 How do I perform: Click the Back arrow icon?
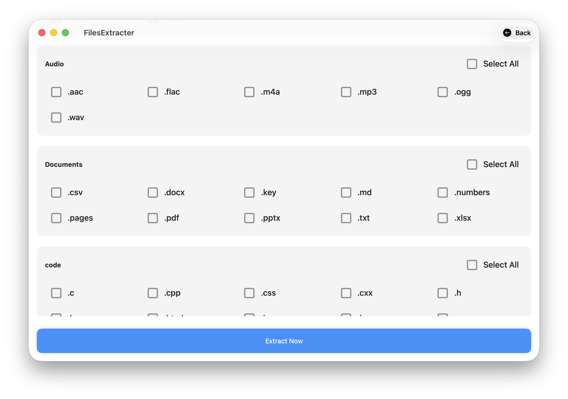point(507,33)
